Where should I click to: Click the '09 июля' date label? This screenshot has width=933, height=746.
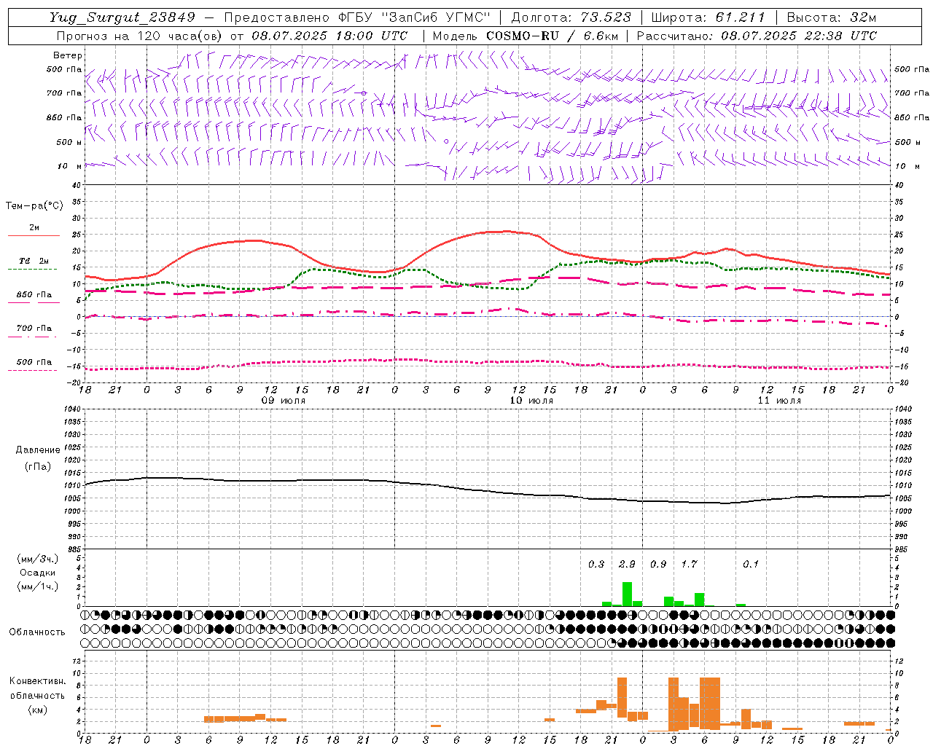point(284,401)
